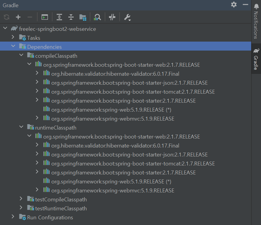This screenshot has width=261, height=225.
Task: Click library icon of spring-webmvc under compileClasspath
Action: tap(47, 118)
